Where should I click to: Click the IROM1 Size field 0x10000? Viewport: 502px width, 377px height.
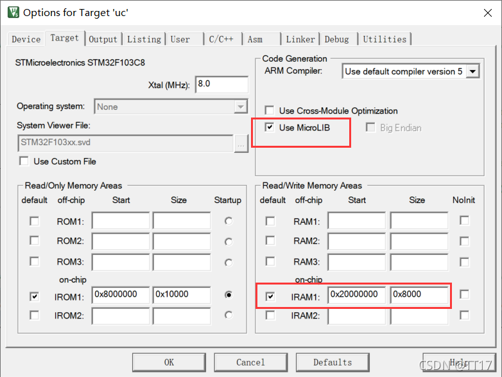(x=182, y=295)
